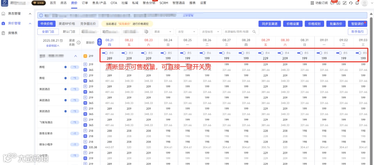Open the 房型标签 dropdown filter
The width and height of the screenshot is (374, 165).
[x=211, y=32]
